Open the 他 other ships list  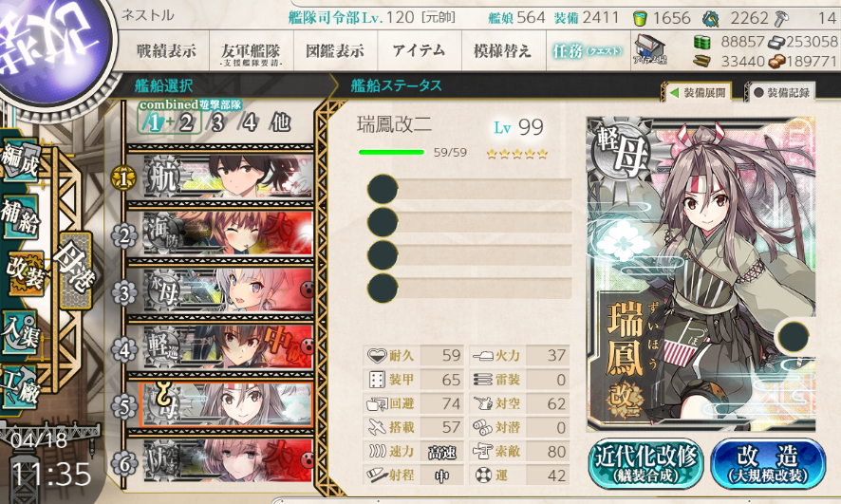pos(281,122)
